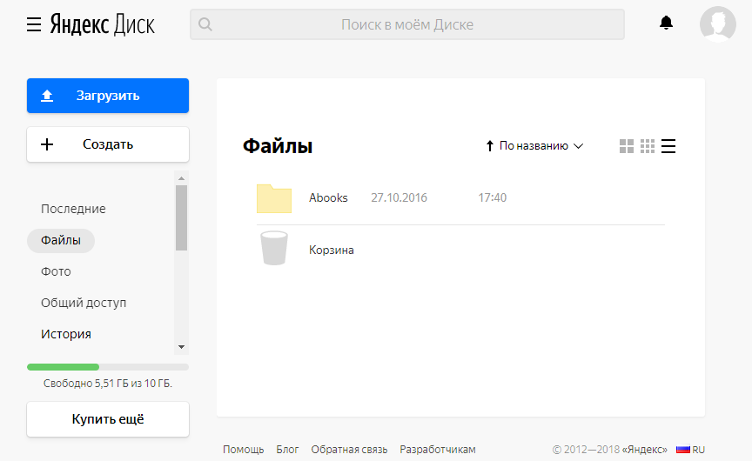
Task: Click the RU language switcher
Action: [x=699, y=450]
